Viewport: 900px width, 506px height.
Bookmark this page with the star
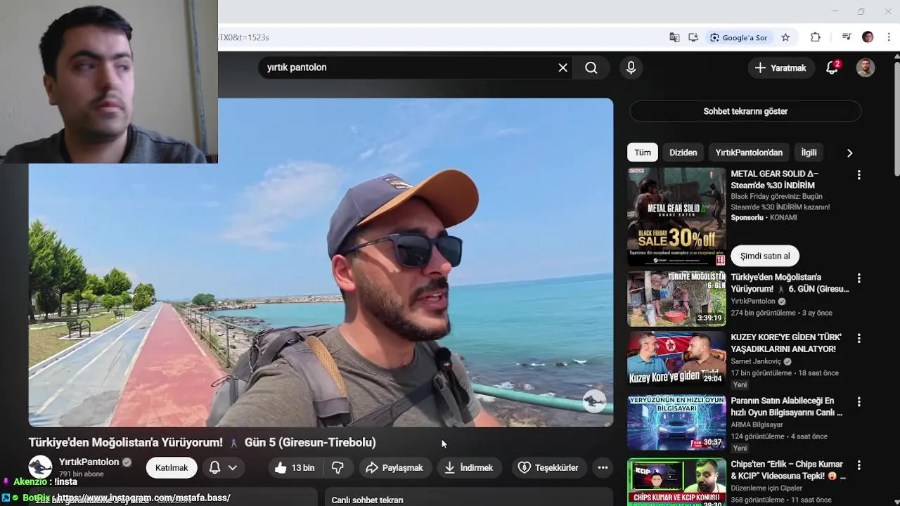[x=785, y=37]
